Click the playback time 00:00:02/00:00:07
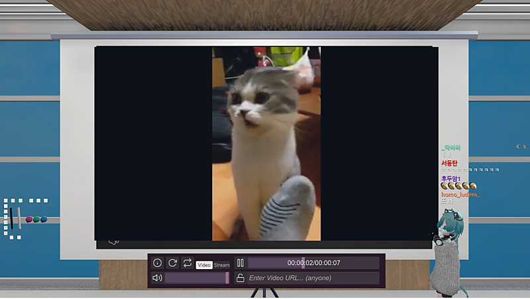 (313, 263)
